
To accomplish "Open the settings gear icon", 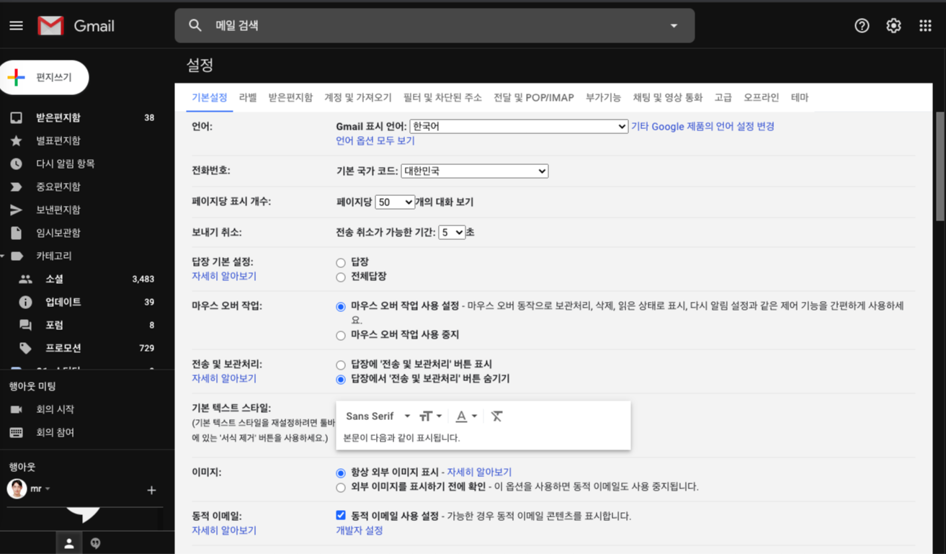I will point(893,25).
